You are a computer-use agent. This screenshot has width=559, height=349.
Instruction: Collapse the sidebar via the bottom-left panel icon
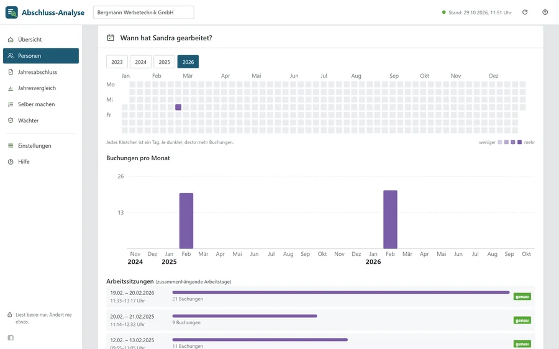pyautogui.click(x=11, y=338)
